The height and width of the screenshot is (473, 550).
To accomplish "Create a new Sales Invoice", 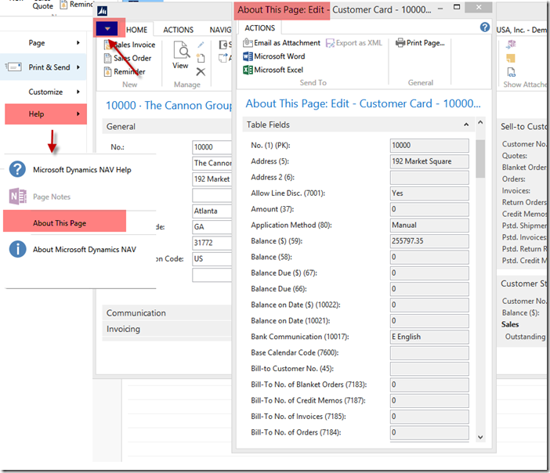I will 129,45.
